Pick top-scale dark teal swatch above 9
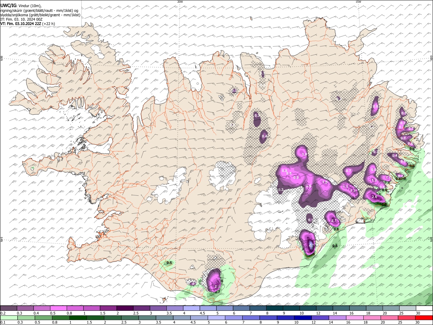The width and height of the screenshot is (433, 325). pos(292,308)
